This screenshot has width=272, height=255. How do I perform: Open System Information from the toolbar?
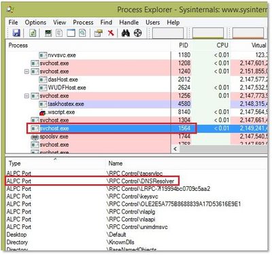click(48, 33)
